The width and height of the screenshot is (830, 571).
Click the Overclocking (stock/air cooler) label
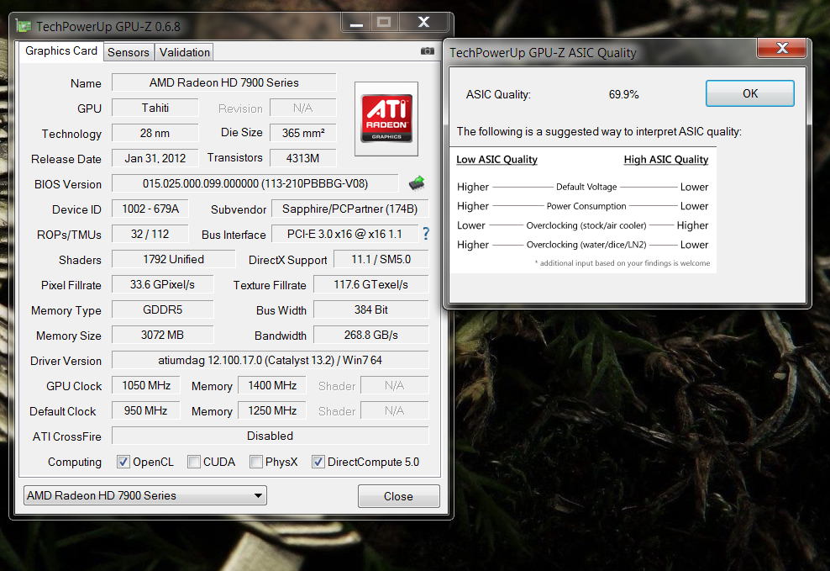click(586, 225)
